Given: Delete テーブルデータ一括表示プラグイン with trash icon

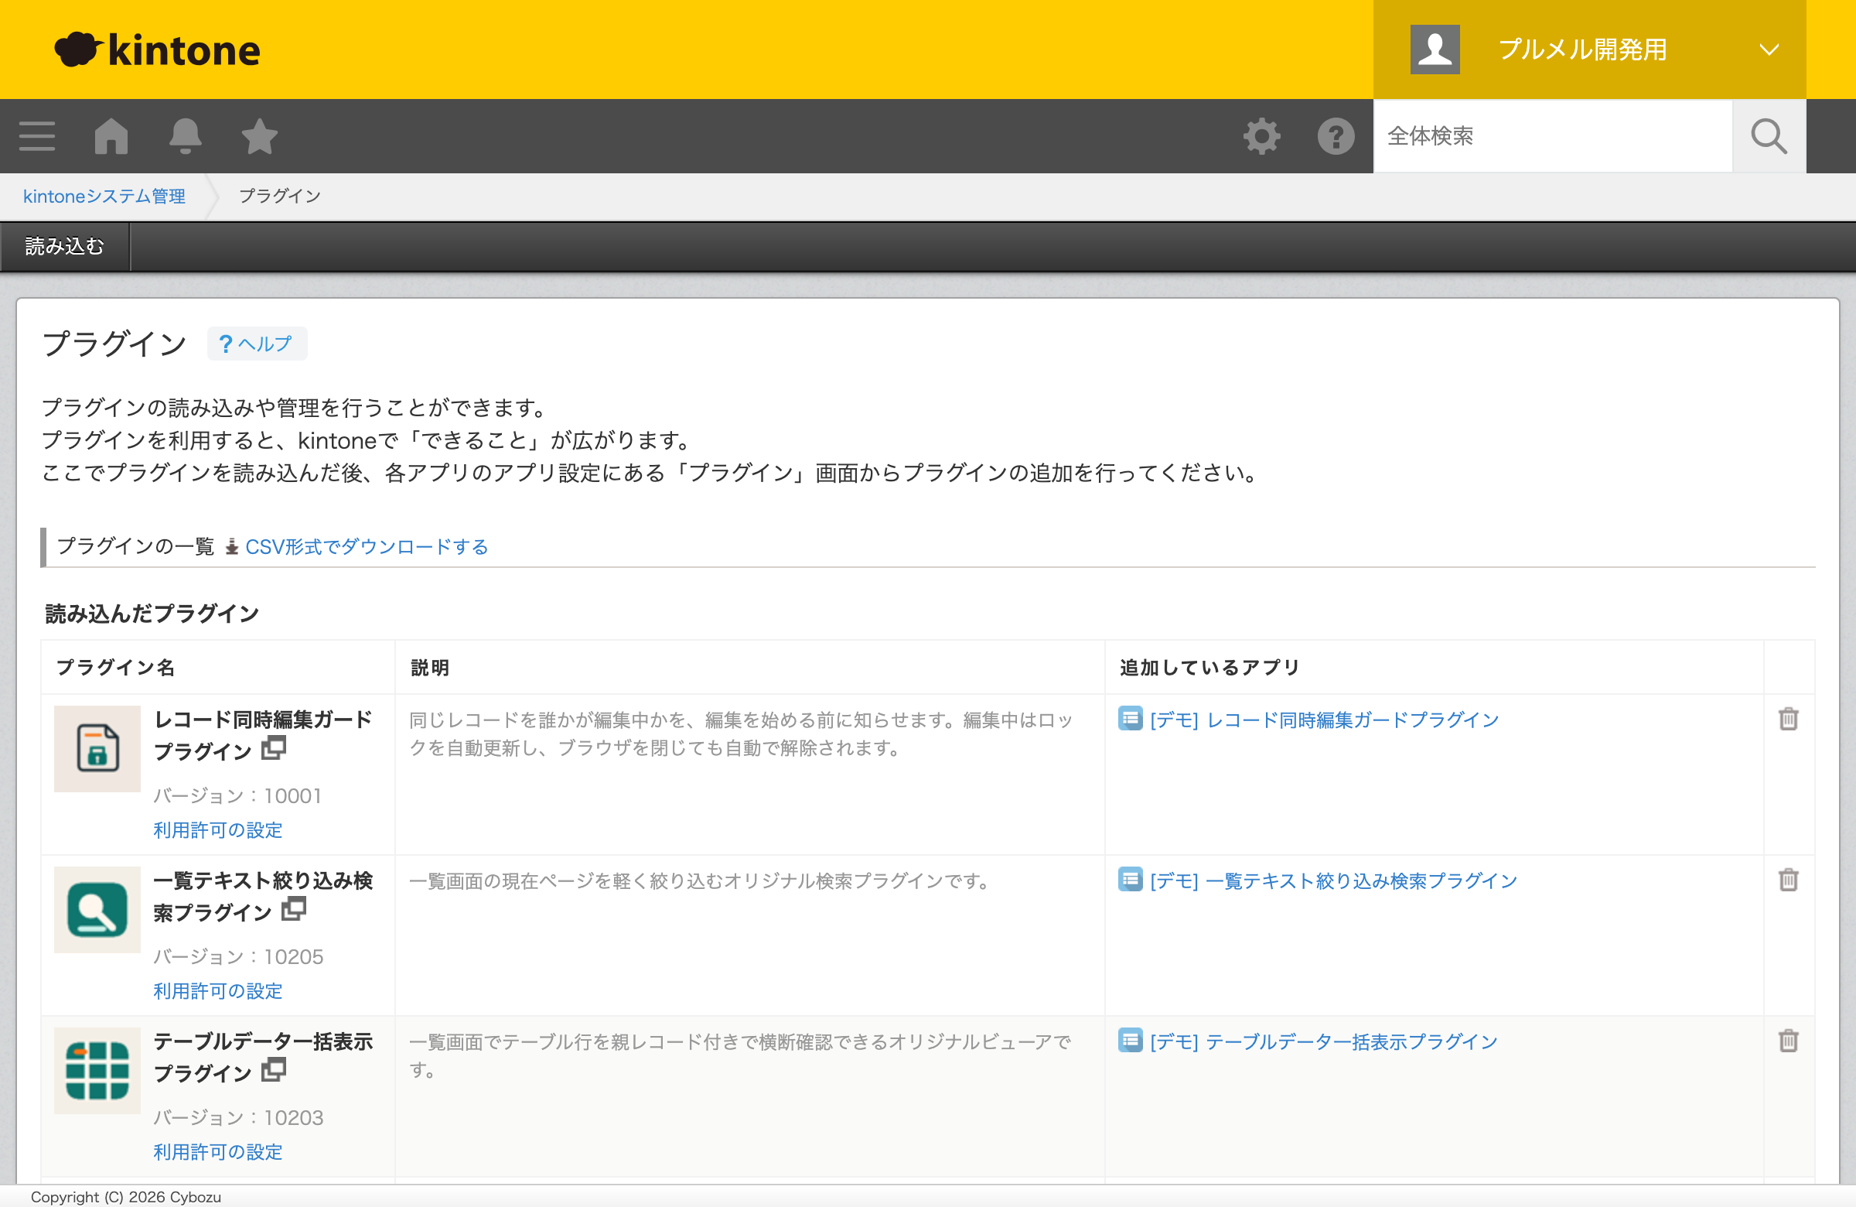Looking at the screenshot, I should (x=1788, y=1040).
